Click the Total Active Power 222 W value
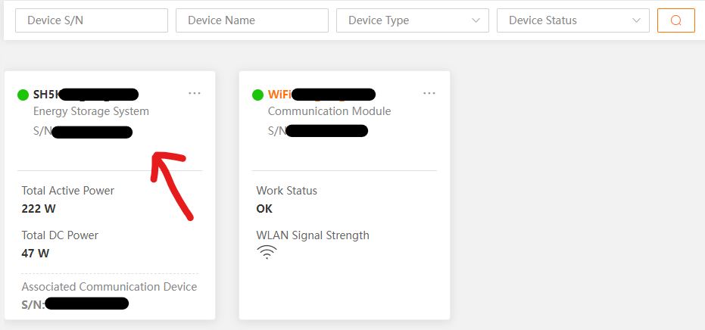This screenshot has height=330, width=705. coord(39,209)
